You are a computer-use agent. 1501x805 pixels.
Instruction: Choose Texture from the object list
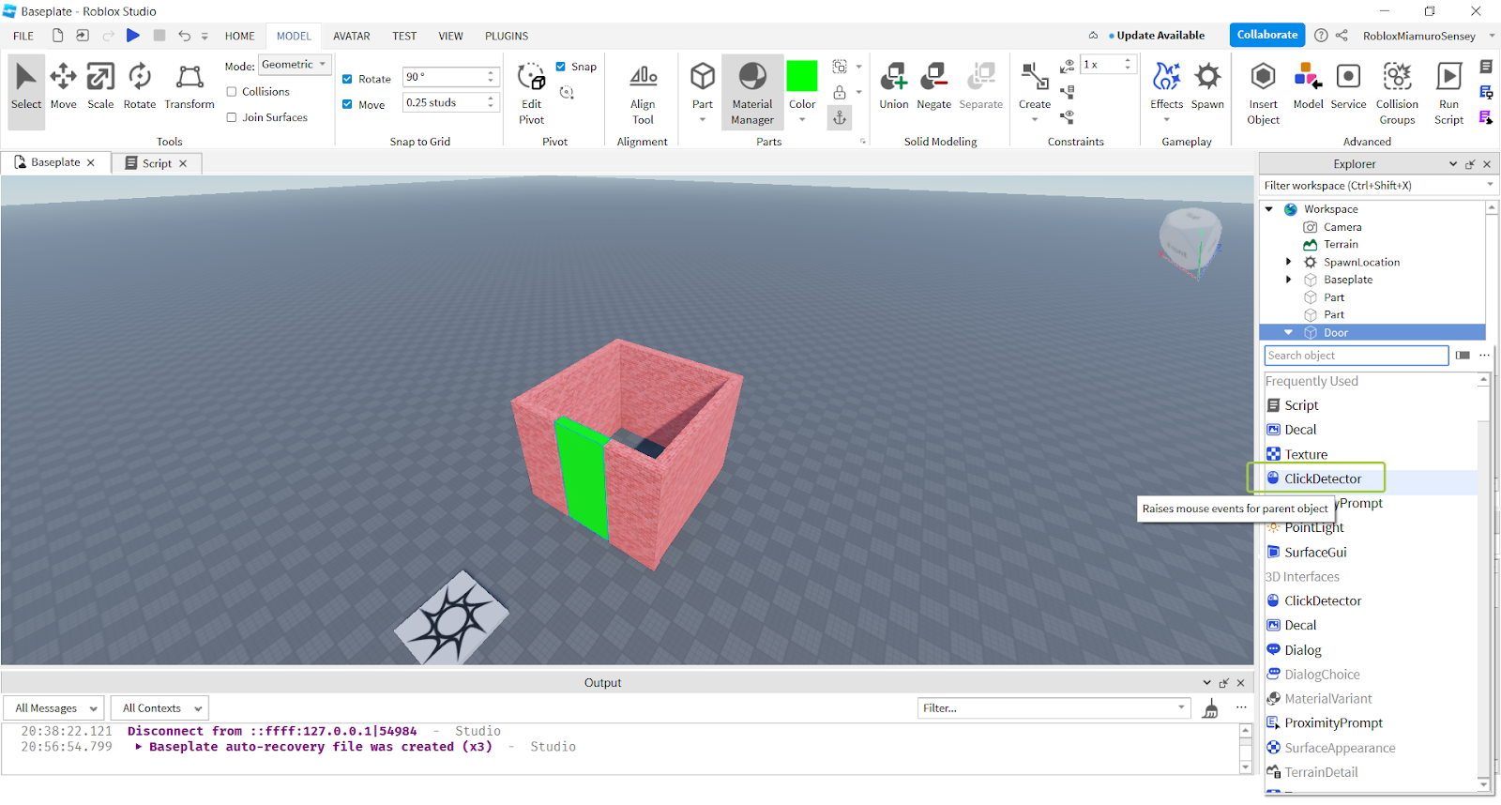tap(1306, 454)
